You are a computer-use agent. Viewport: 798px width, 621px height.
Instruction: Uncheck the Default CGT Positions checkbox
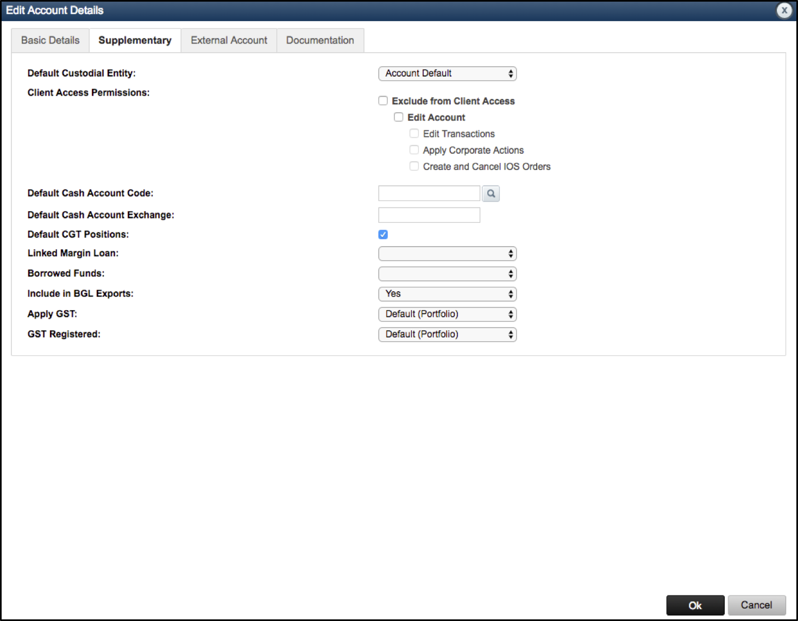pos(383,234)
